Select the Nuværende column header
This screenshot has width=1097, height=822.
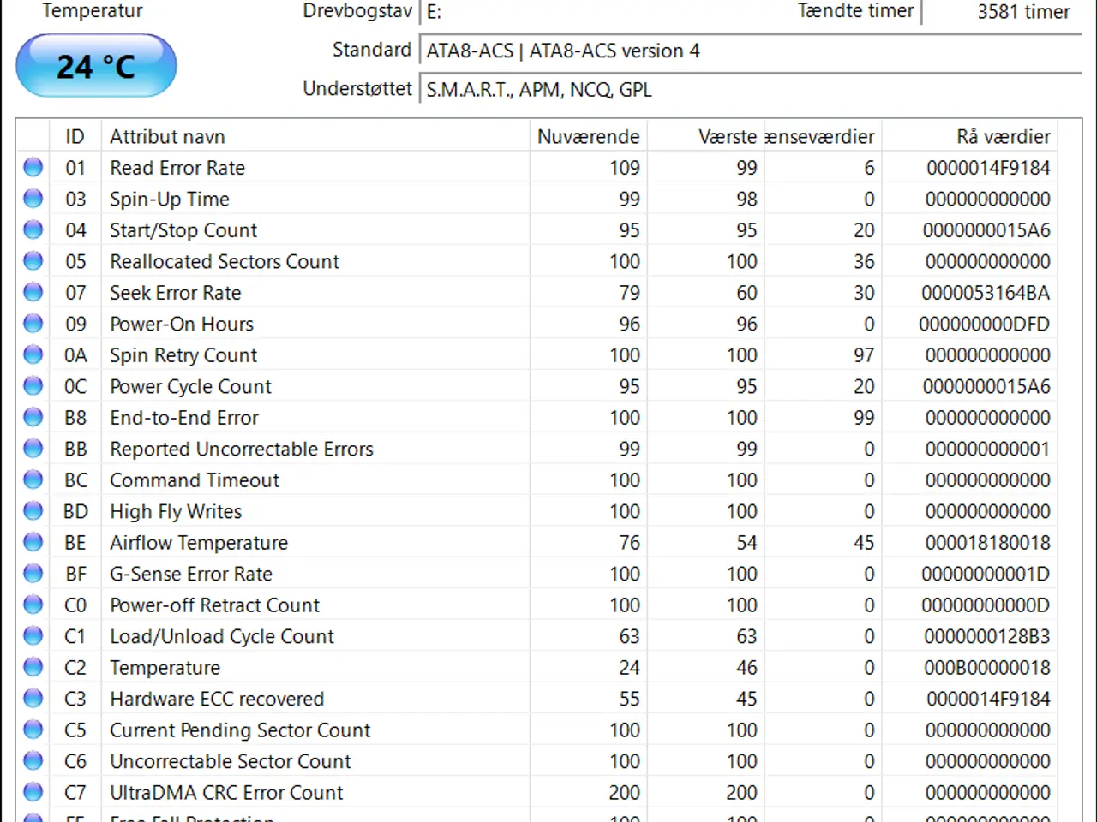pos(588,136)
